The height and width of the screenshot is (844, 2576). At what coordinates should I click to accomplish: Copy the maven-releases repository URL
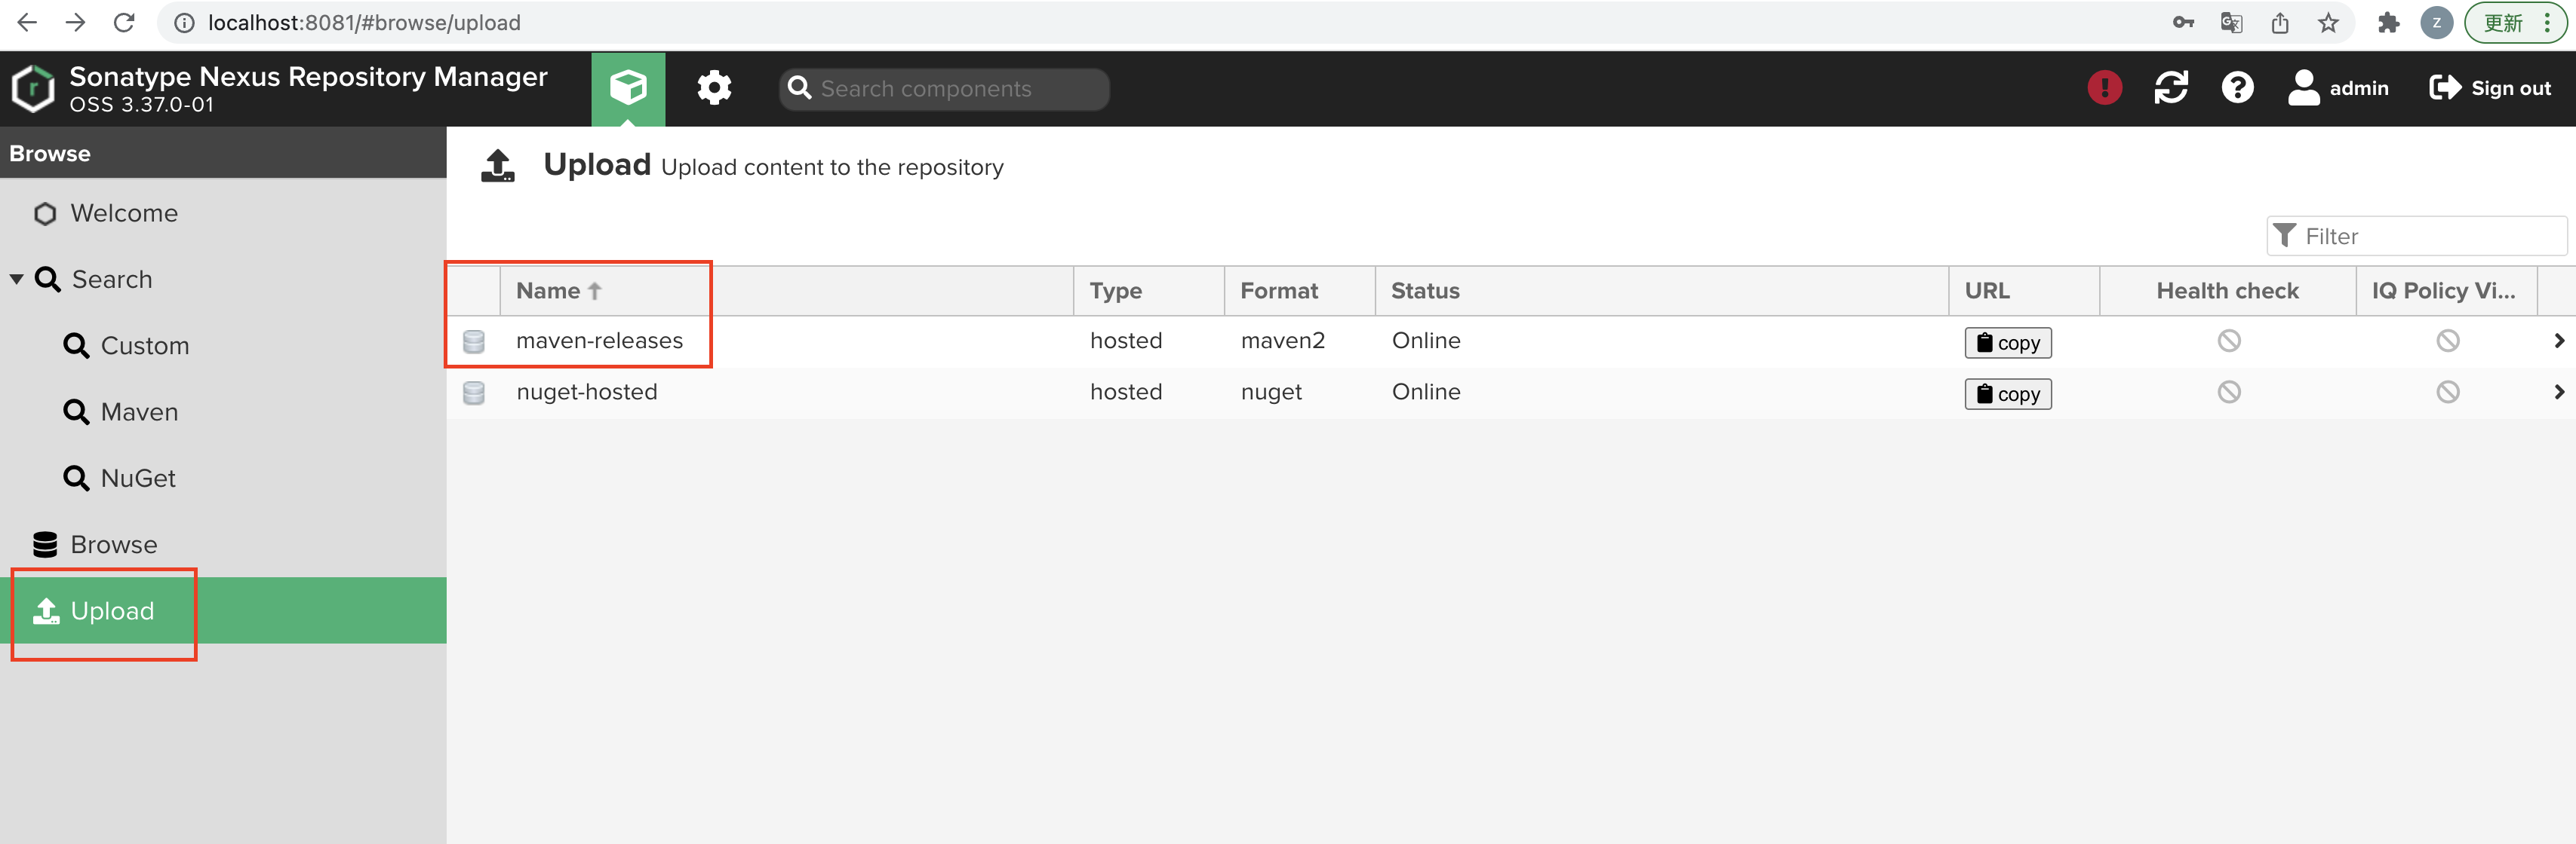tap(2008, 343)
